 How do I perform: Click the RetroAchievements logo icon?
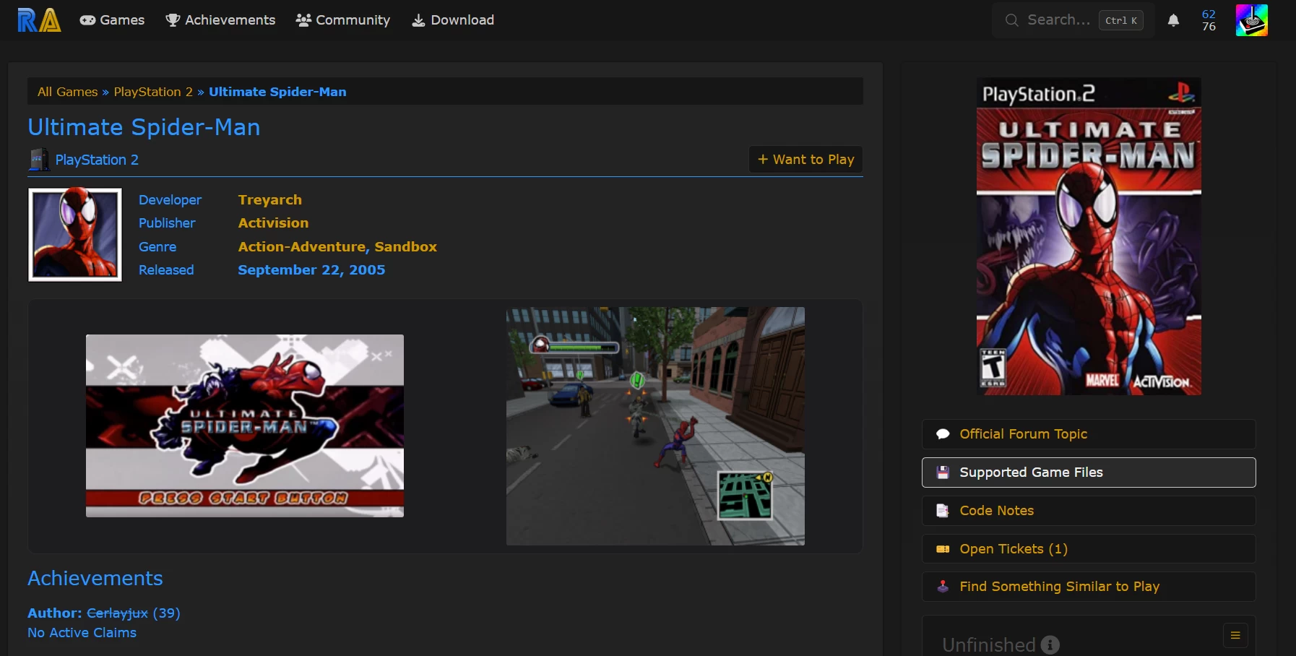pos(39,20)
